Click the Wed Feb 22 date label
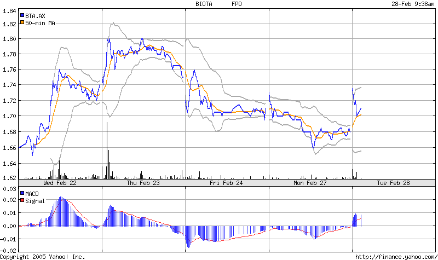 coord(60,183)
